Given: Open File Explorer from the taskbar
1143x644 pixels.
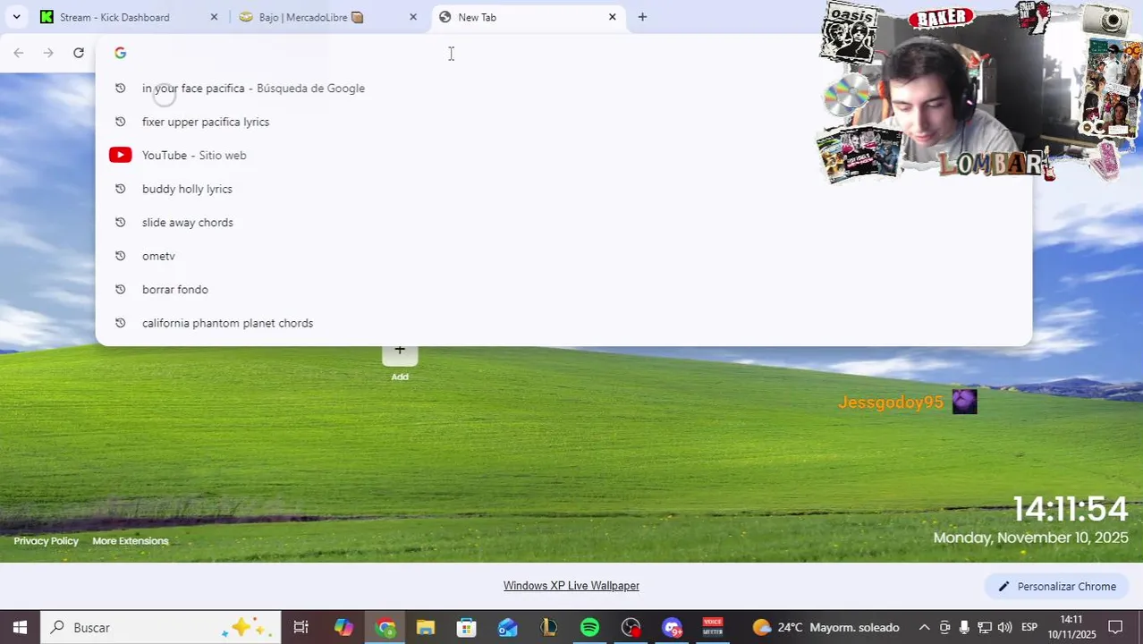Looking at the screenshot, I should tap(426, 628).
